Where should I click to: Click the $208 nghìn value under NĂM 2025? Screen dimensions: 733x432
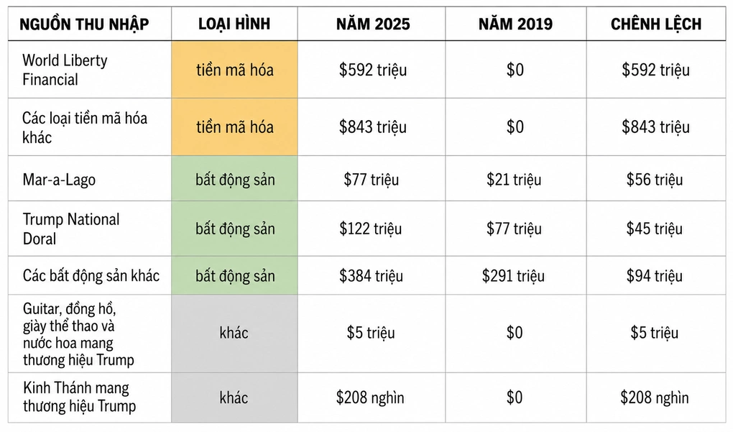pyautogui.click(x=370, y=397)
